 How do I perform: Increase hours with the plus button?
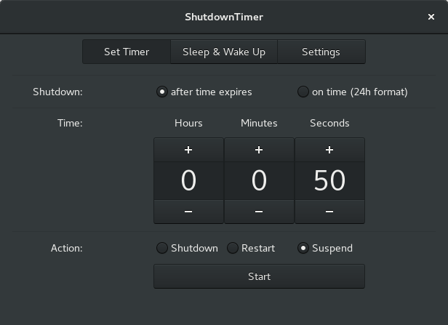(x=188, y=150)
